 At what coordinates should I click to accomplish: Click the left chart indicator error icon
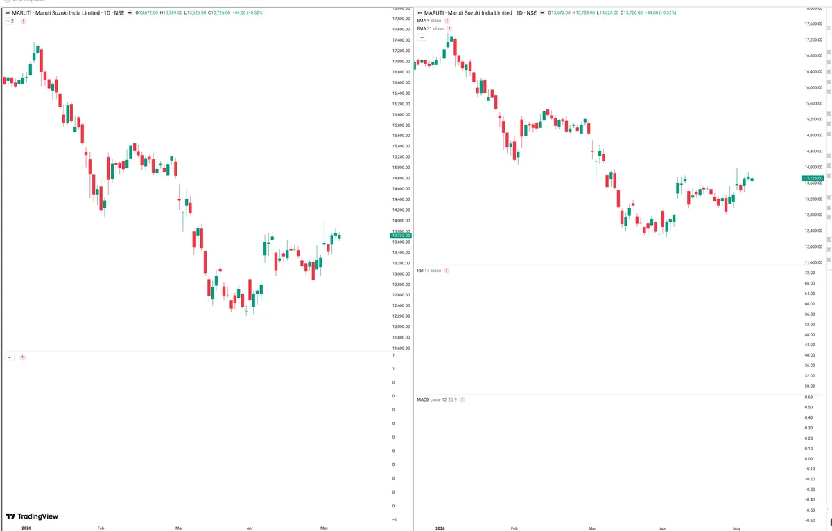pos(24,21)
